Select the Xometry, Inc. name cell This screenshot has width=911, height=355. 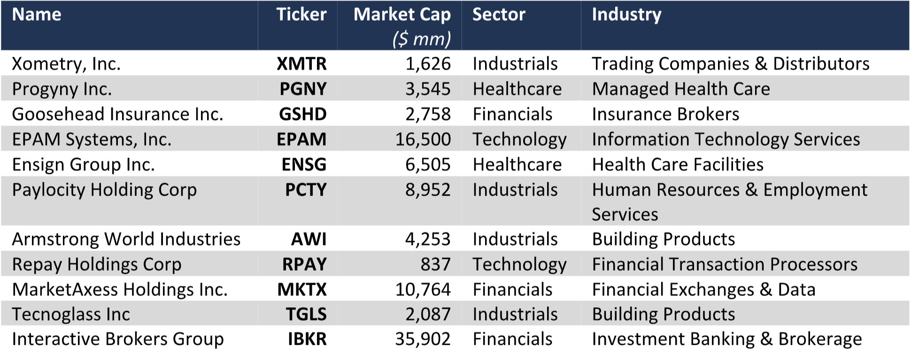[66, 64]
